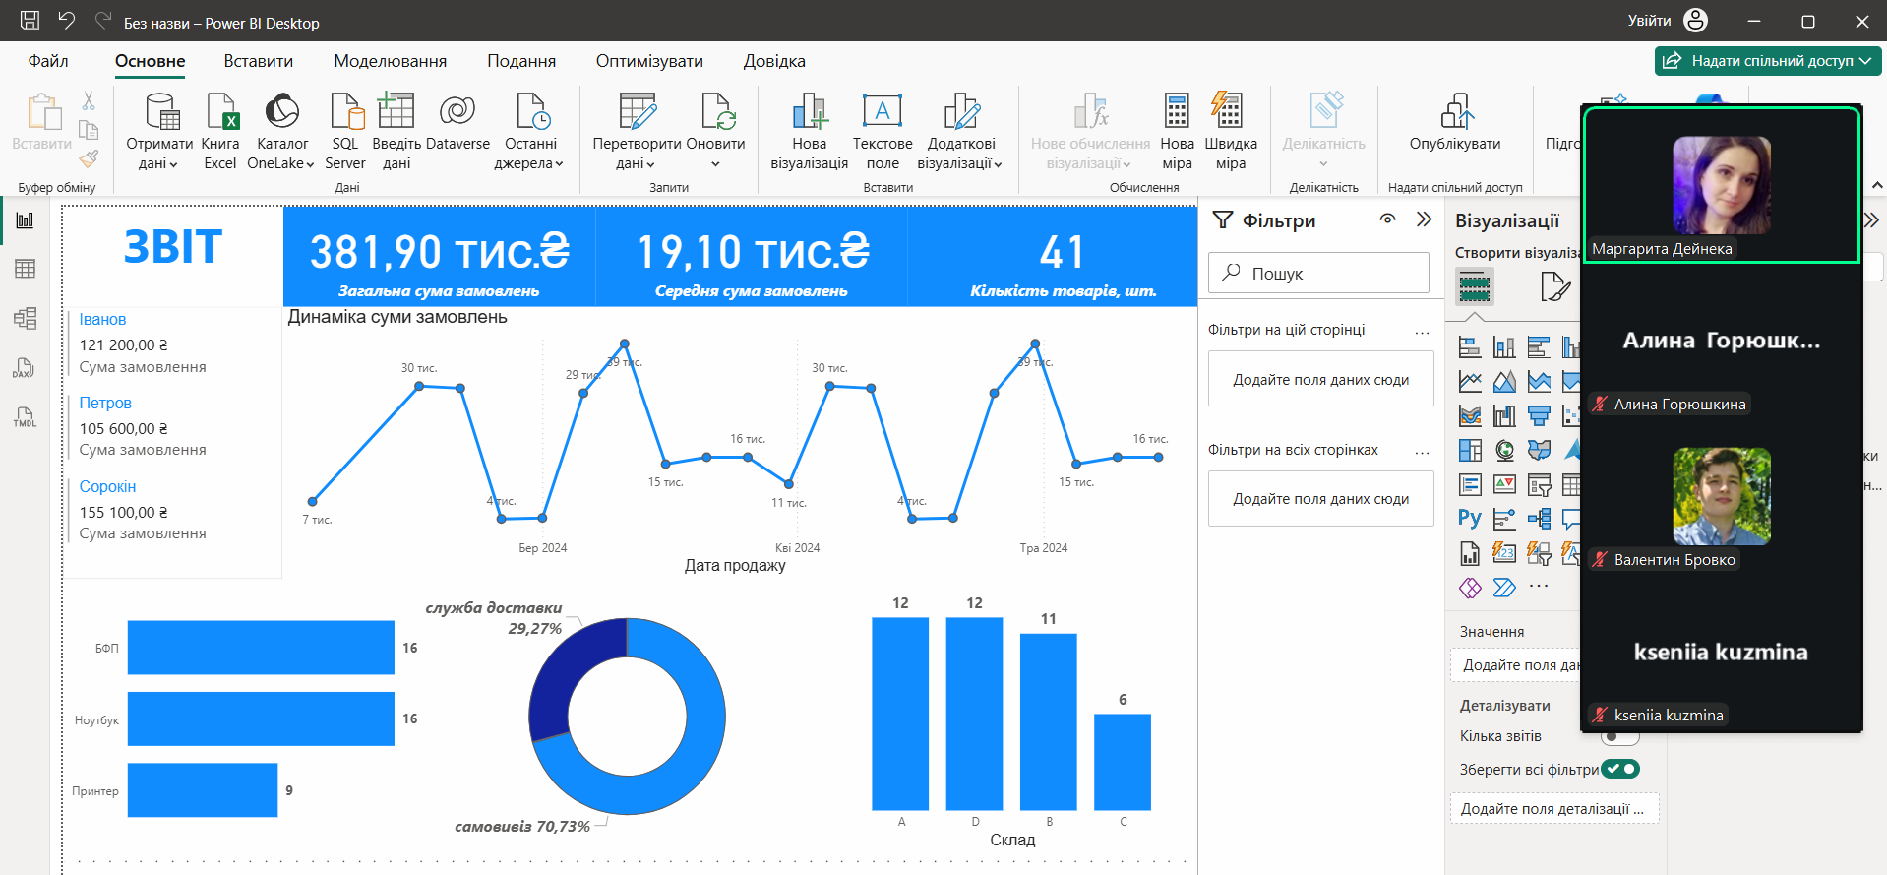This screenshot has height=875, width=1887.
Task: Click the Швидка міра quick measure icon
Action: pyautogui.click(x=1230, y=132)
